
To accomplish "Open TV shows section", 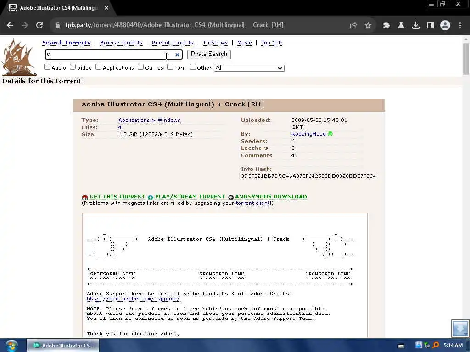I will (x=215, y=43).
